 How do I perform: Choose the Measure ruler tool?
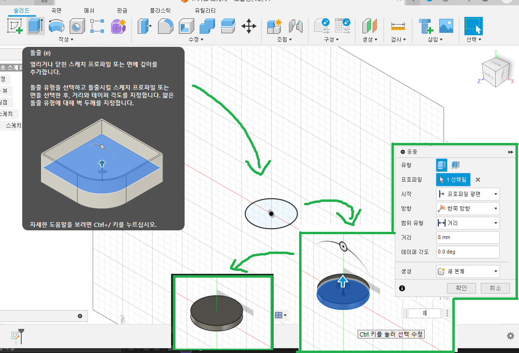click(398, 26)
